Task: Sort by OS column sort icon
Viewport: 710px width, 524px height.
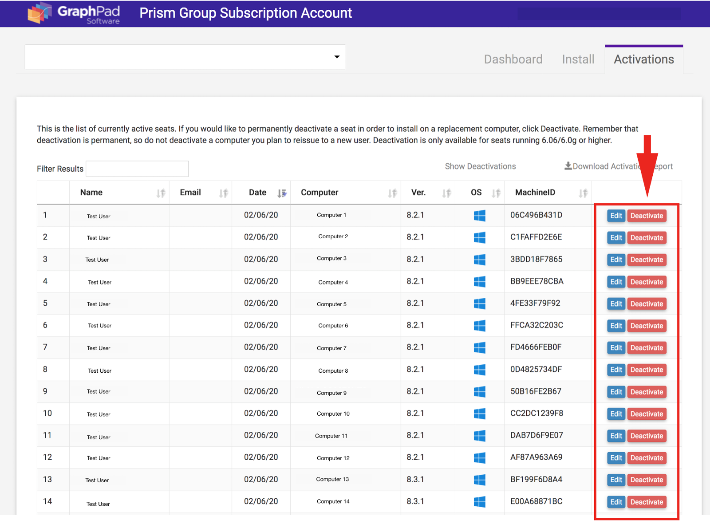Action: pyautogui.click(x=496, y=193)
